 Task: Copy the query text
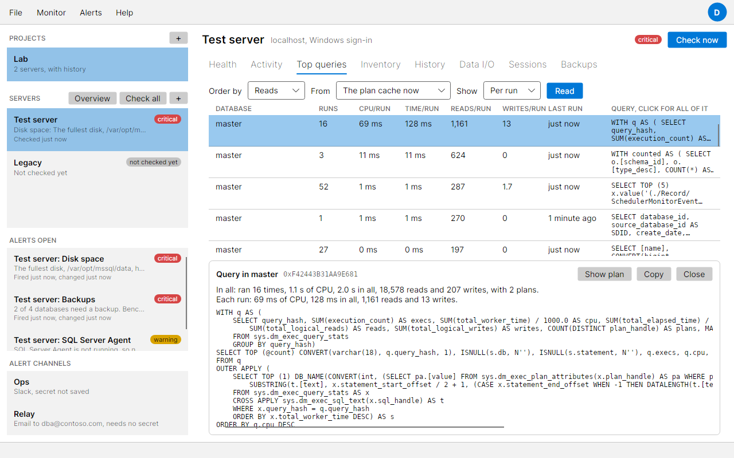click(654, 274)
